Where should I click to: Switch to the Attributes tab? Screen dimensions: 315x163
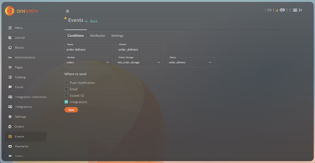[x=97, y=36]
